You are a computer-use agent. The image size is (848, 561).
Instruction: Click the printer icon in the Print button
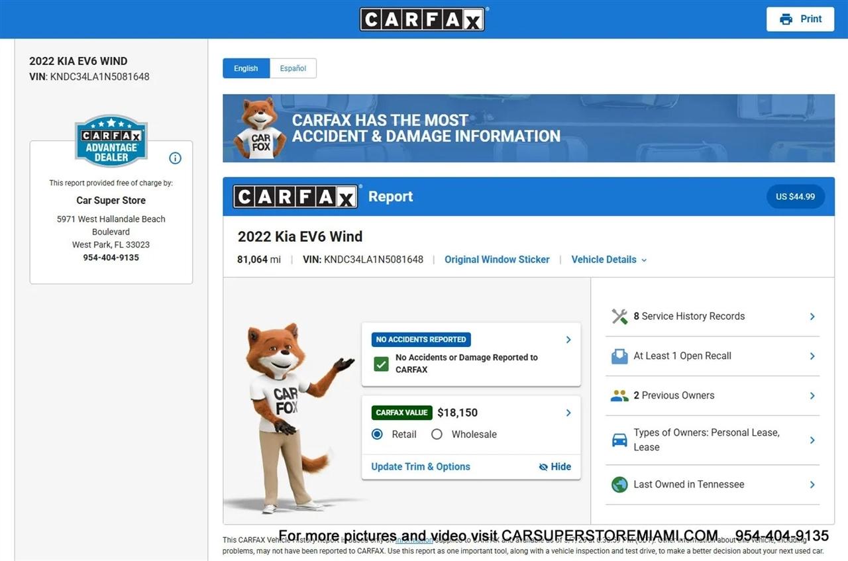click(786, 19)
